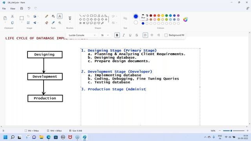The width and height of the screenshot is (251, 141).
Task: Open the View menu
Action: 13,9
